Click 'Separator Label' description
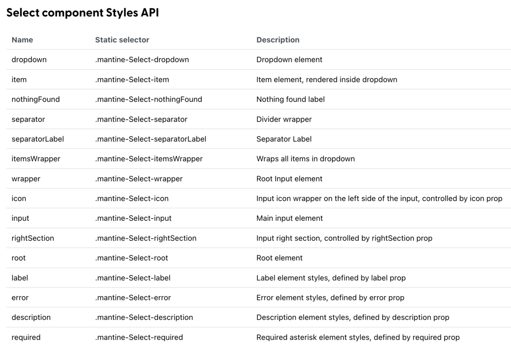 click(284, 139)
